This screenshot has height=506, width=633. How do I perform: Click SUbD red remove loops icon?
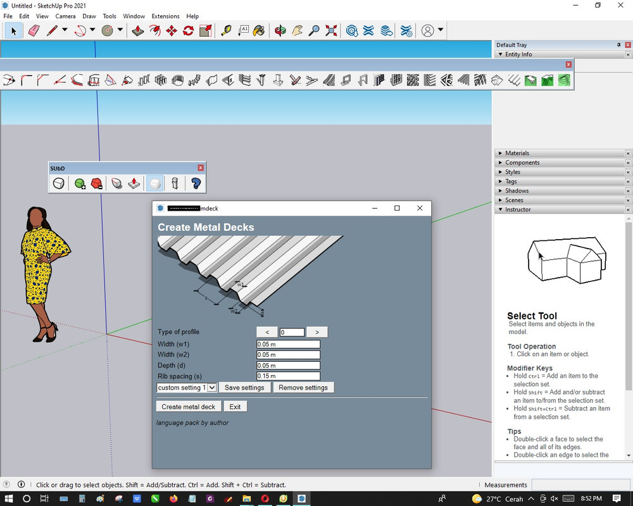coord(96,183)
